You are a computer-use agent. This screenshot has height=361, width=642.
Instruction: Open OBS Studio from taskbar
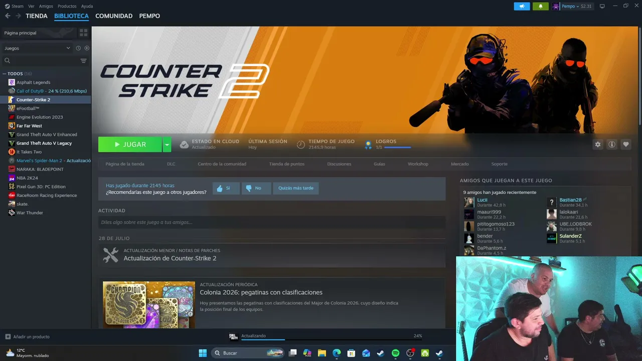[410, 353]
